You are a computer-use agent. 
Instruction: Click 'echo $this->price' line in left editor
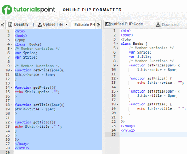[x=37, y=92]
